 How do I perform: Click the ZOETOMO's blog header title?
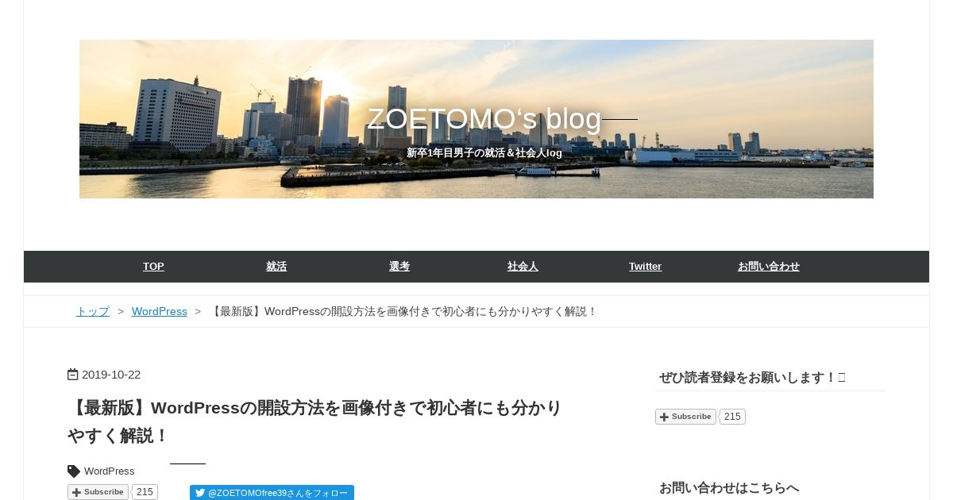pos(484,119)
